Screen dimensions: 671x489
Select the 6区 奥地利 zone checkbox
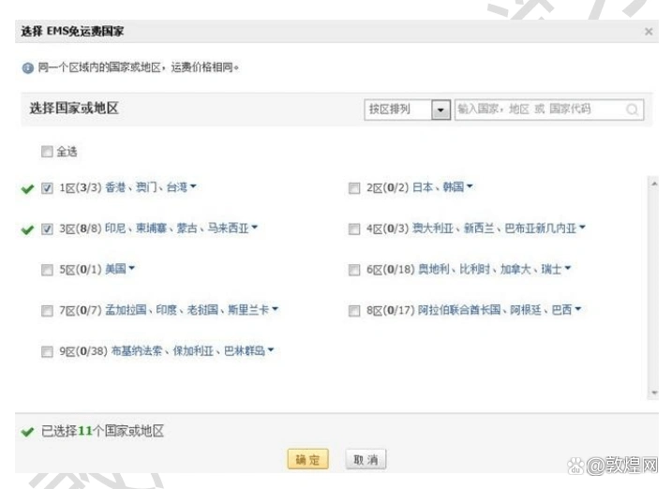click(354, 270)
